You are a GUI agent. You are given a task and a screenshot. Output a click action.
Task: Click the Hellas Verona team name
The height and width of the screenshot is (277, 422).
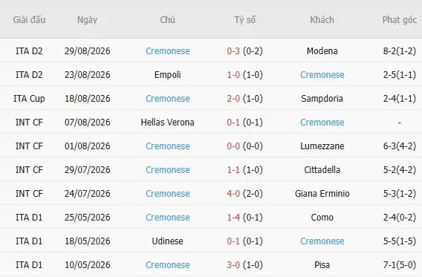167,122
